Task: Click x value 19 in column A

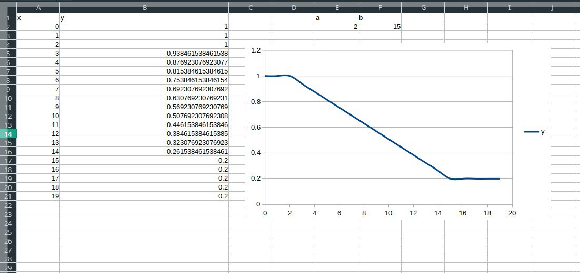Action: pyautogui.click(x=38, y=196)
